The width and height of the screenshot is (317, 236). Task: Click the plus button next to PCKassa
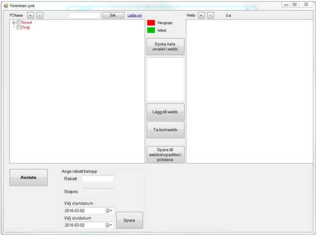point(31,15)
